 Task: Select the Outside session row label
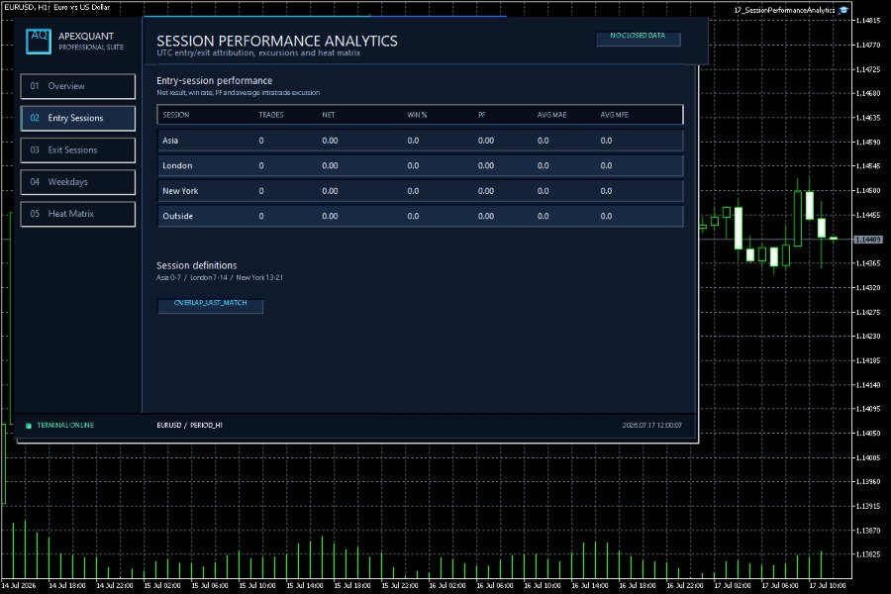pos(178,216)
